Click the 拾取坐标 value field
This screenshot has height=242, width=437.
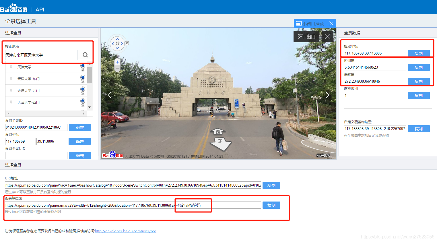click(x=375, y=53)
